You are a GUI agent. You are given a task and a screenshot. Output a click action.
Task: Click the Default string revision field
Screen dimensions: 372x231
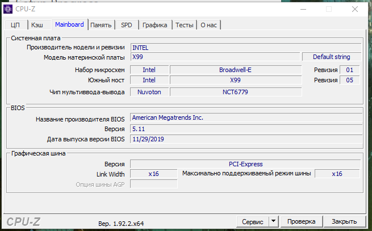coord(332,57)
